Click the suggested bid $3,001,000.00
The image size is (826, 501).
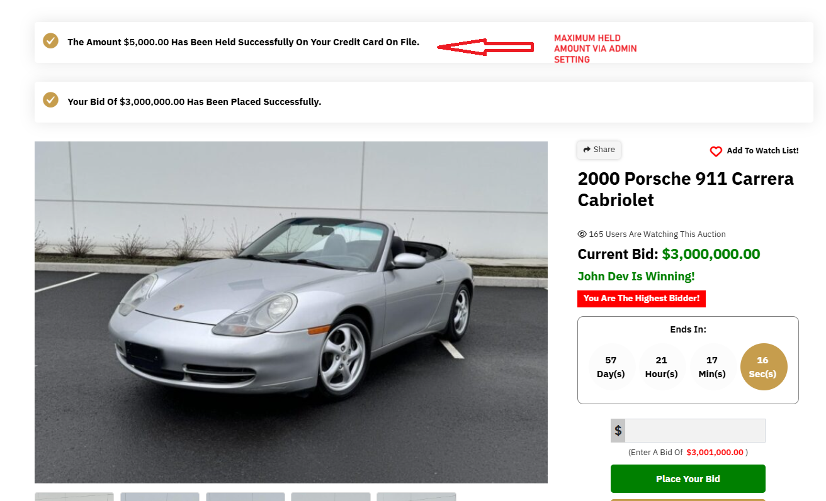[715, 453]
